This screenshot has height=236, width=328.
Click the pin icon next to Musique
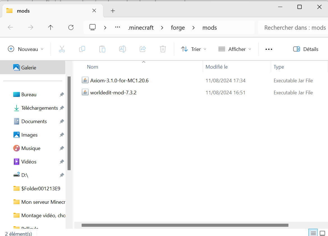[61, 148]
